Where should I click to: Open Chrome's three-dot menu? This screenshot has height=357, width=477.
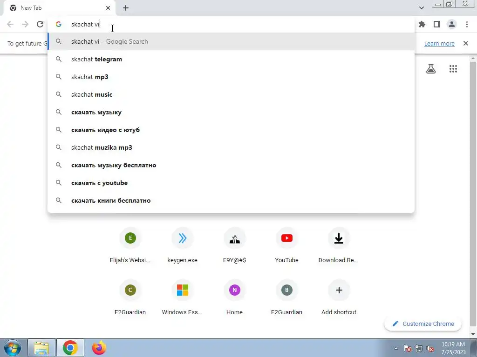coord(467,24)
